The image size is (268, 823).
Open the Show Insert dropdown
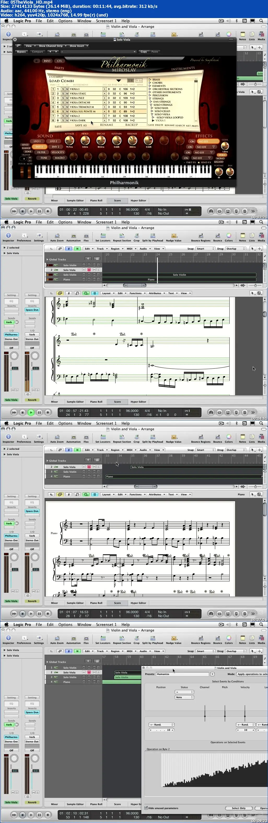pos(78,46)
